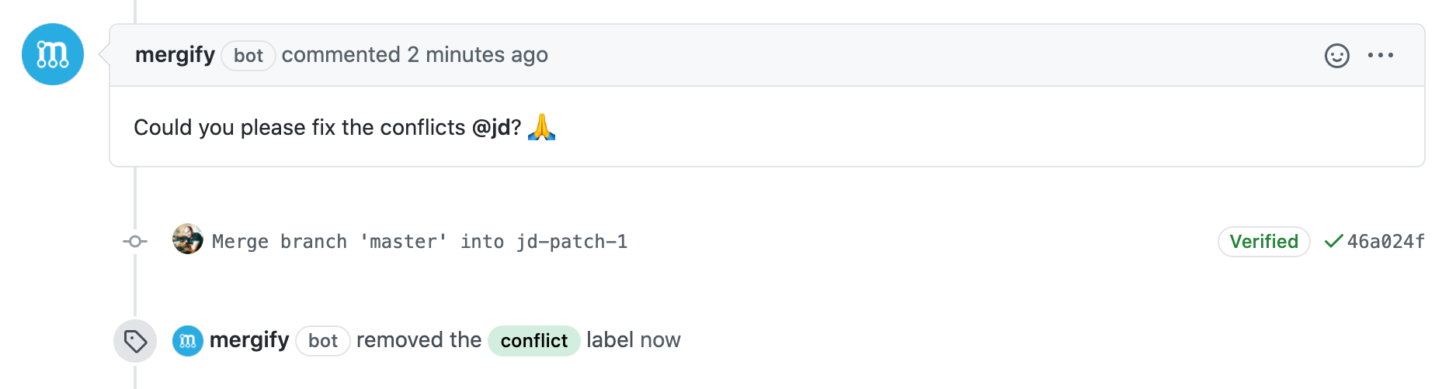Open the comment options ellipsis menu
This screenshot has height=389, width=1449.
(x=1381, y=55)
